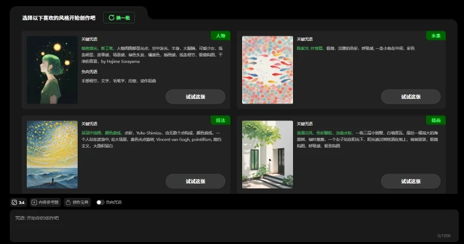Image resolution: width=464 pixels, height=244 pixels.
Task: Refresh styles with the 换一批 button
Action: click(119, 18)
